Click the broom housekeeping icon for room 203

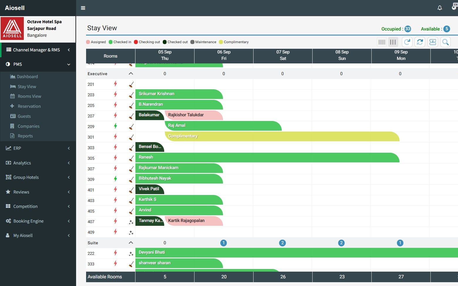click(131, 95)
